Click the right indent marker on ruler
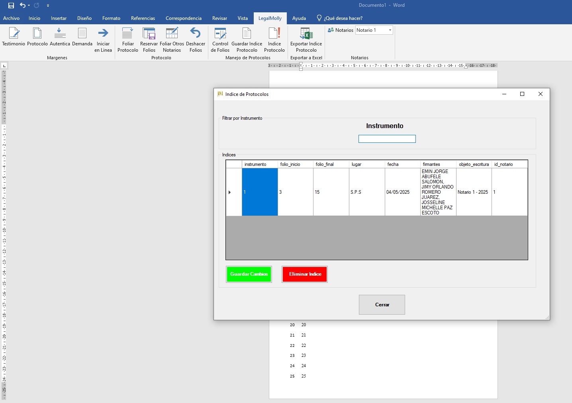Screen dimensions: 572x403 point(466,66)
